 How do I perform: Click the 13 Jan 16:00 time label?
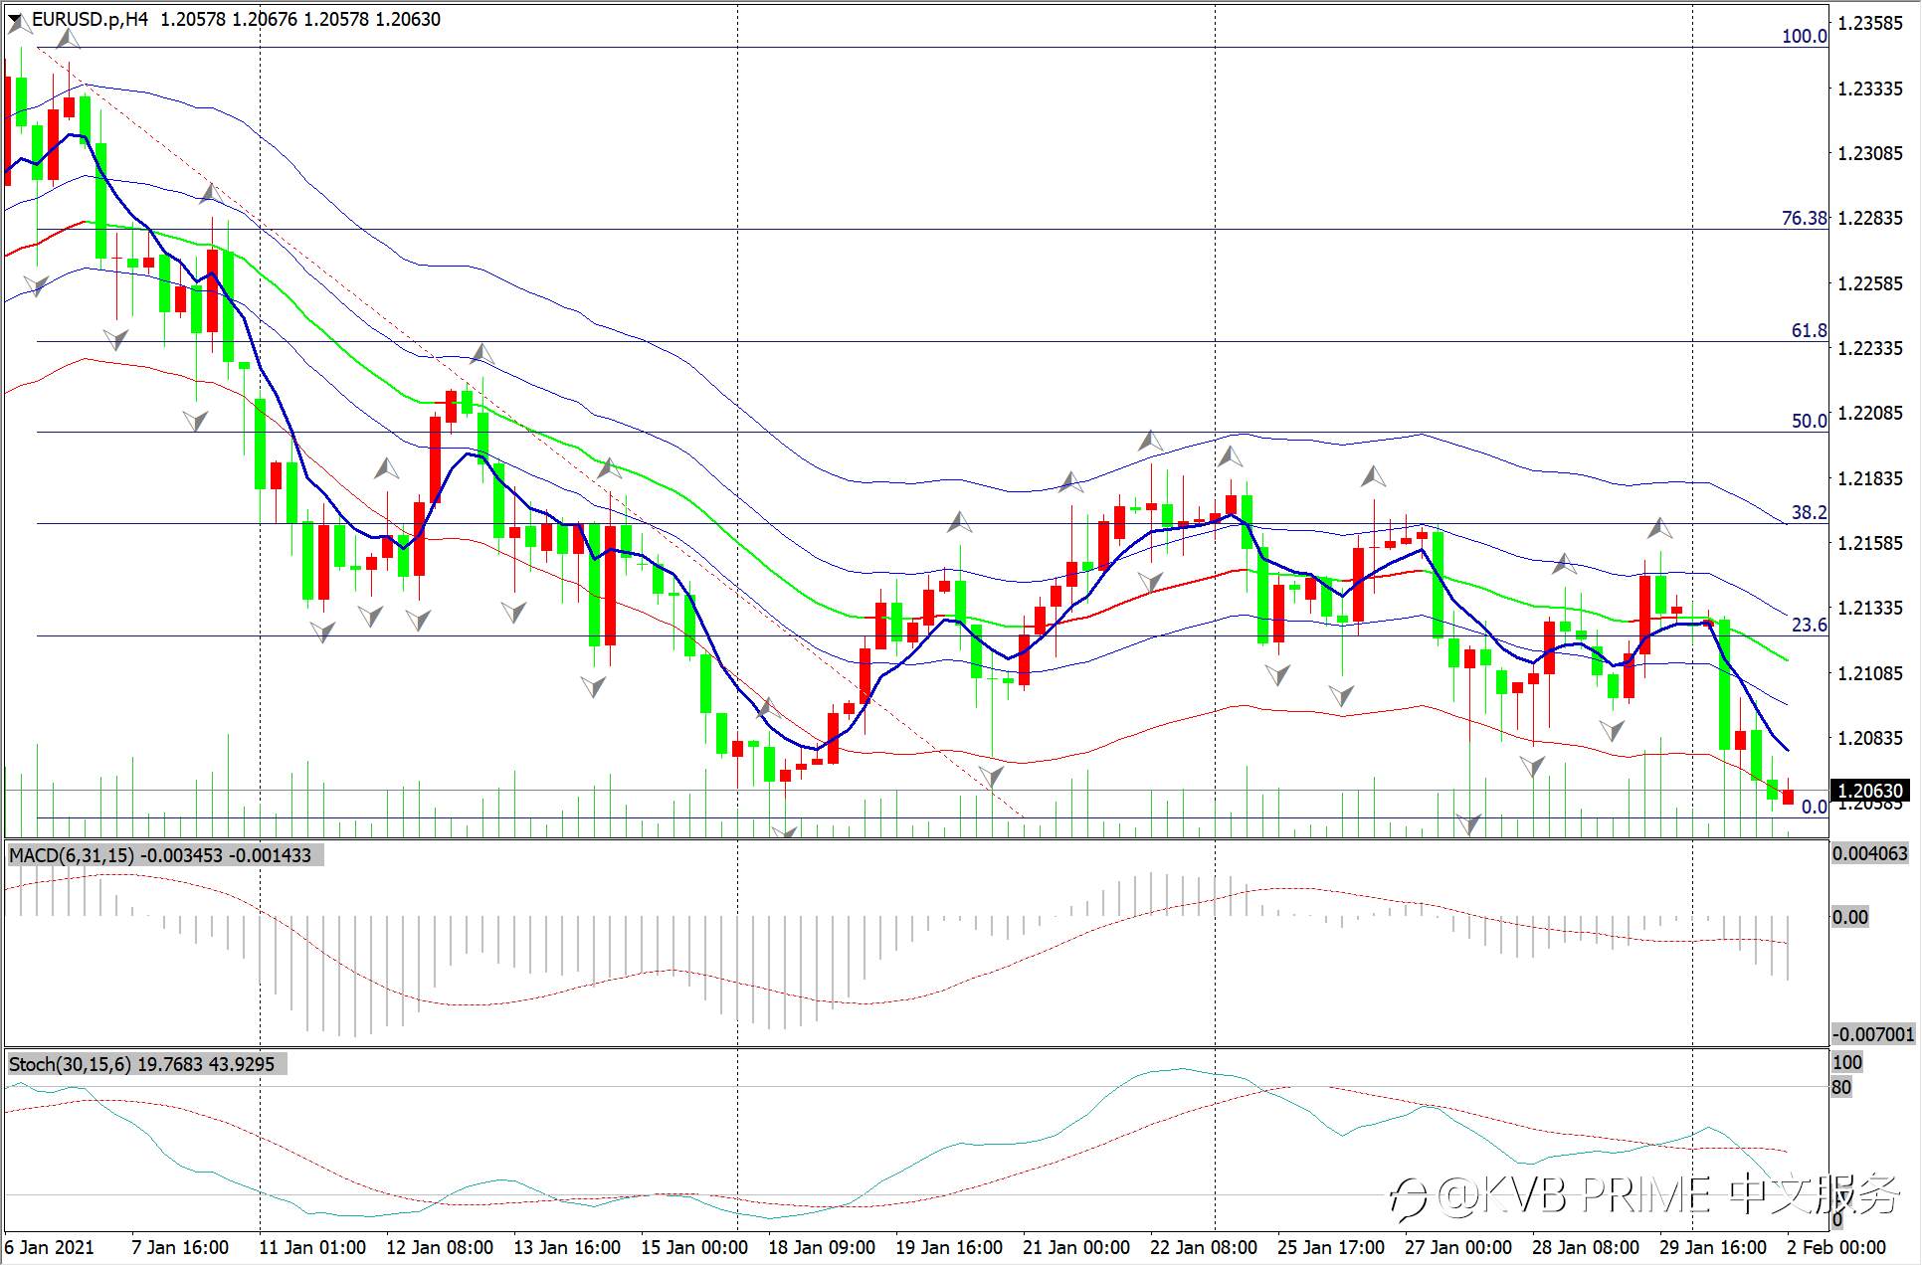pyautogui.click(x=567, y=1247)
